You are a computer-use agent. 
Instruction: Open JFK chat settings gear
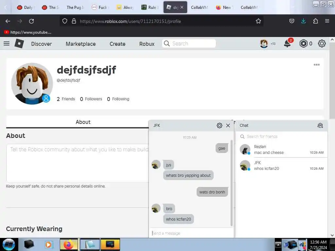[x=220, y=125]
